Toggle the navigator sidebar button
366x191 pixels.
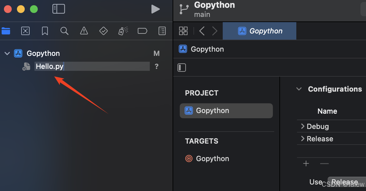pos(59,9)
